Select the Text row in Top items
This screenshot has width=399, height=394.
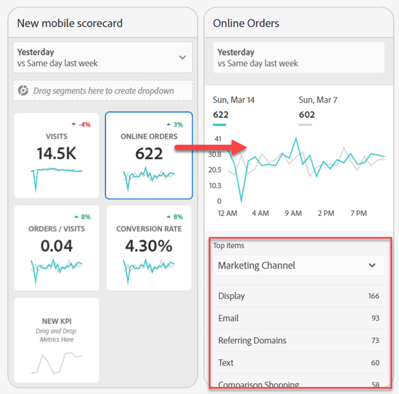pyautogui.click(x=299, y=363)
